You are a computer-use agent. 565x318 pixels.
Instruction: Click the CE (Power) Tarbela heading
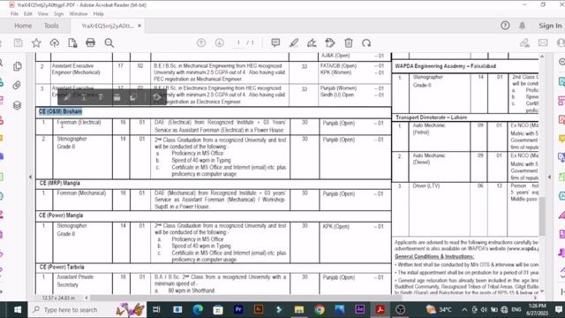coord(62,267)
